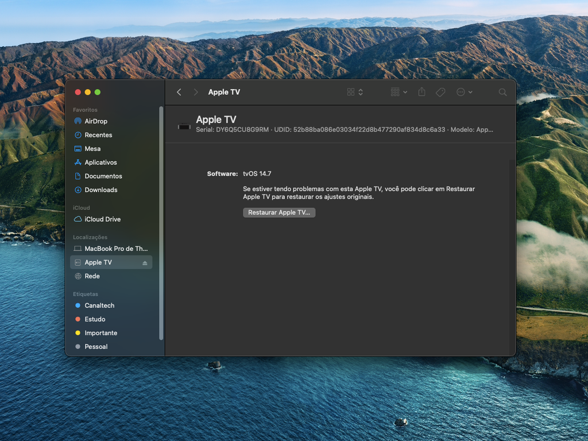Click the tag icon to edit tags
Screen dimensions: 588x441
point(440,92)
